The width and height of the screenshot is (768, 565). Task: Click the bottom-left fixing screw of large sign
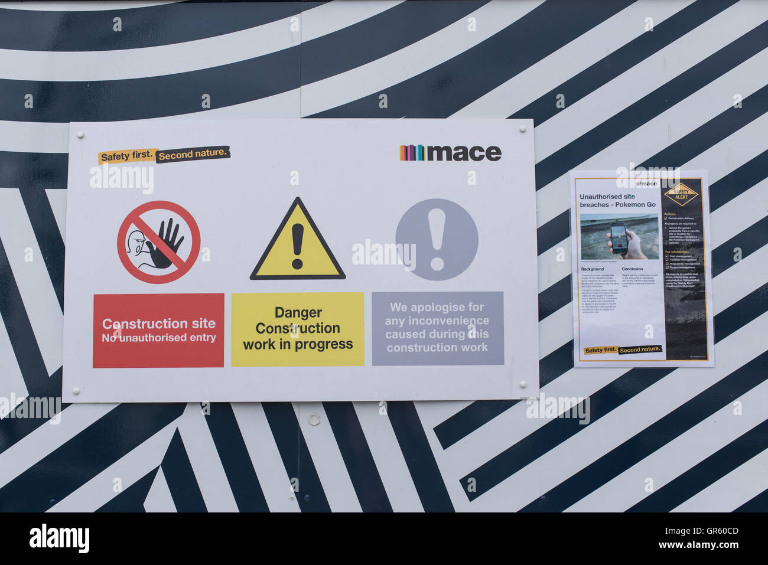tap(76, 390)
